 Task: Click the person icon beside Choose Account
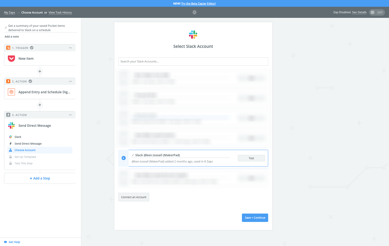(11, 150)
